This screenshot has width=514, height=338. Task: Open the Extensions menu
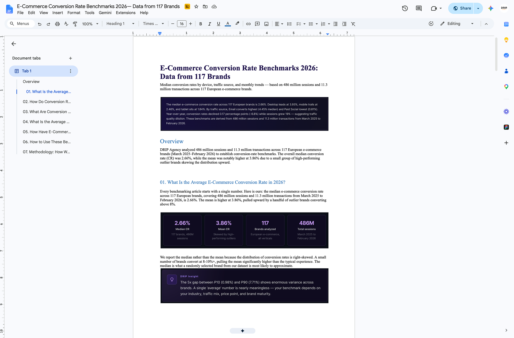(x=125, y=13)
